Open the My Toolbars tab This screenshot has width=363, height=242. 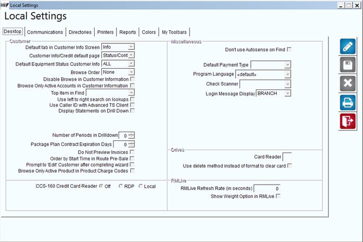[x=174, y=32]
